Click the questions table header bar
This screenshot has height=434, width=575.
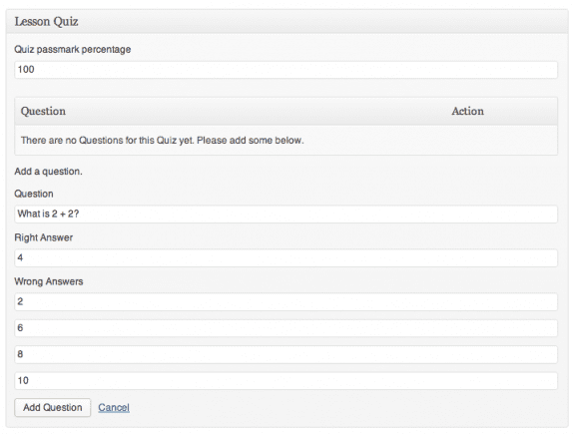287,111
